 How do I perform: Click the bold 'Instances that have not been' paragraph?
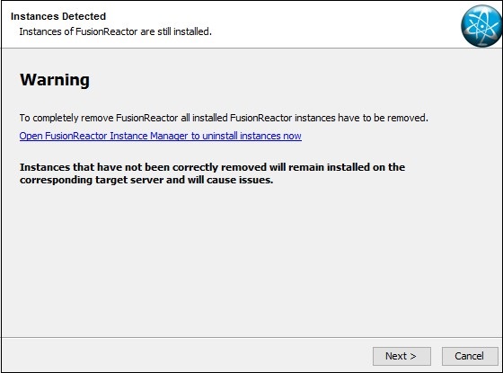pos(212,173)
